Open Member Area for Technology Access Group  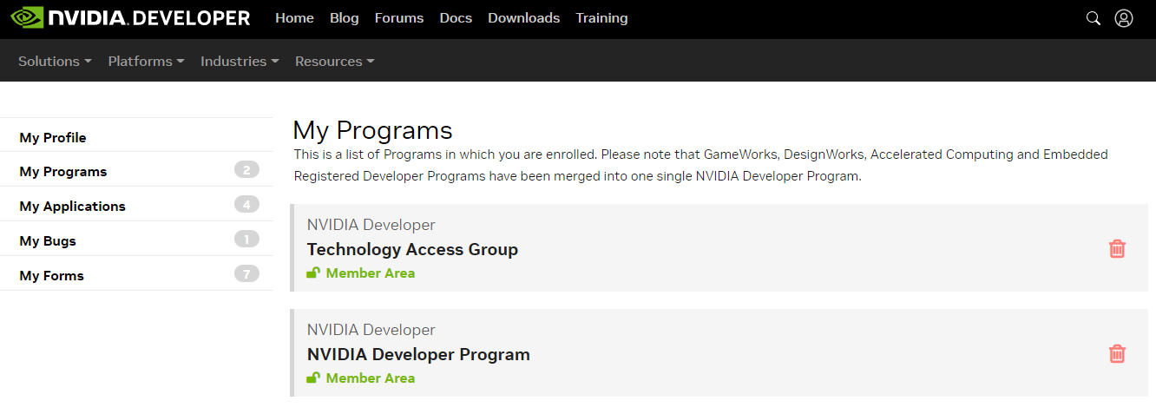coord(371,273)
